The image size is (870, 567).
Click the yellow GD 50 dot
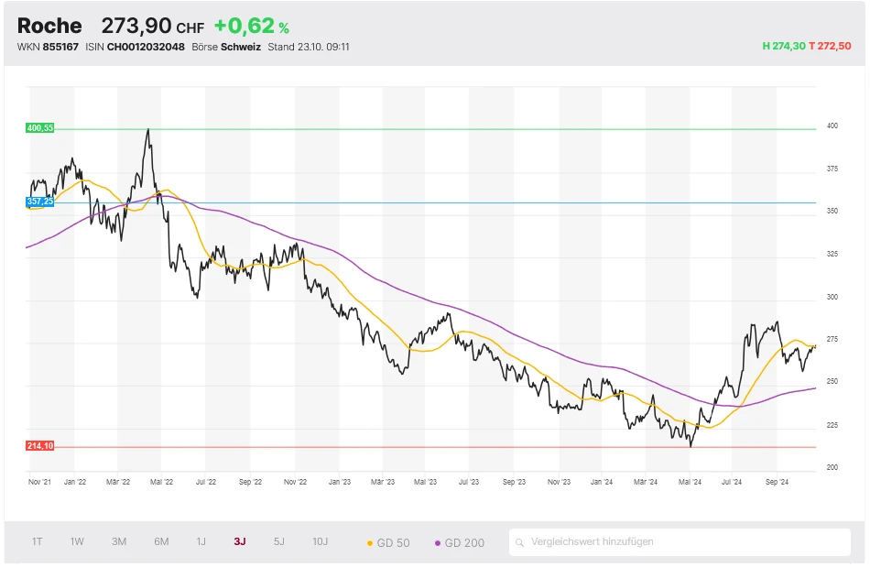click(x=370, y=543)
